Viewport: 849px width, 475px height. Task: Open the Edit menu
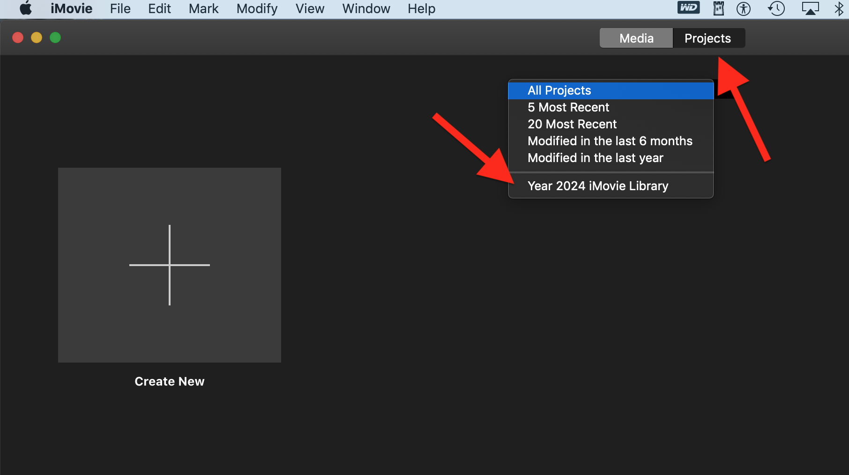click(x=160, y=8)
